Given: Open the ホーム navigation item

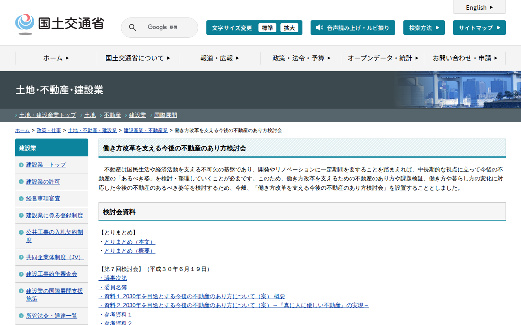Looking at the screenshot, I should [x=56, y=58].
